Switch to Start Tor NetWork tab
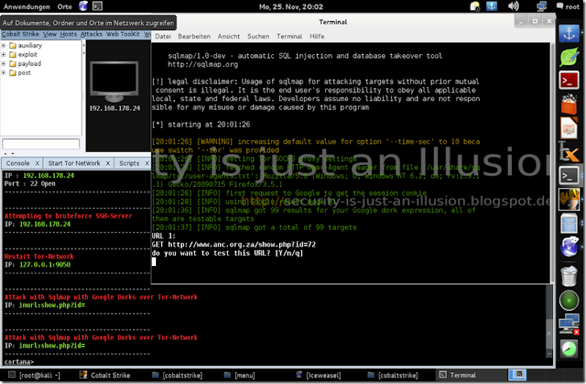The width and height of the screenshot is (586, 384). [x=74, y=163]
